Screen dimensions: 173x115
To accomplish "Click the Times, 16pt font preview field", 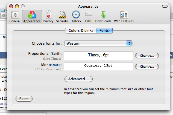I will (x=98, y=56).
